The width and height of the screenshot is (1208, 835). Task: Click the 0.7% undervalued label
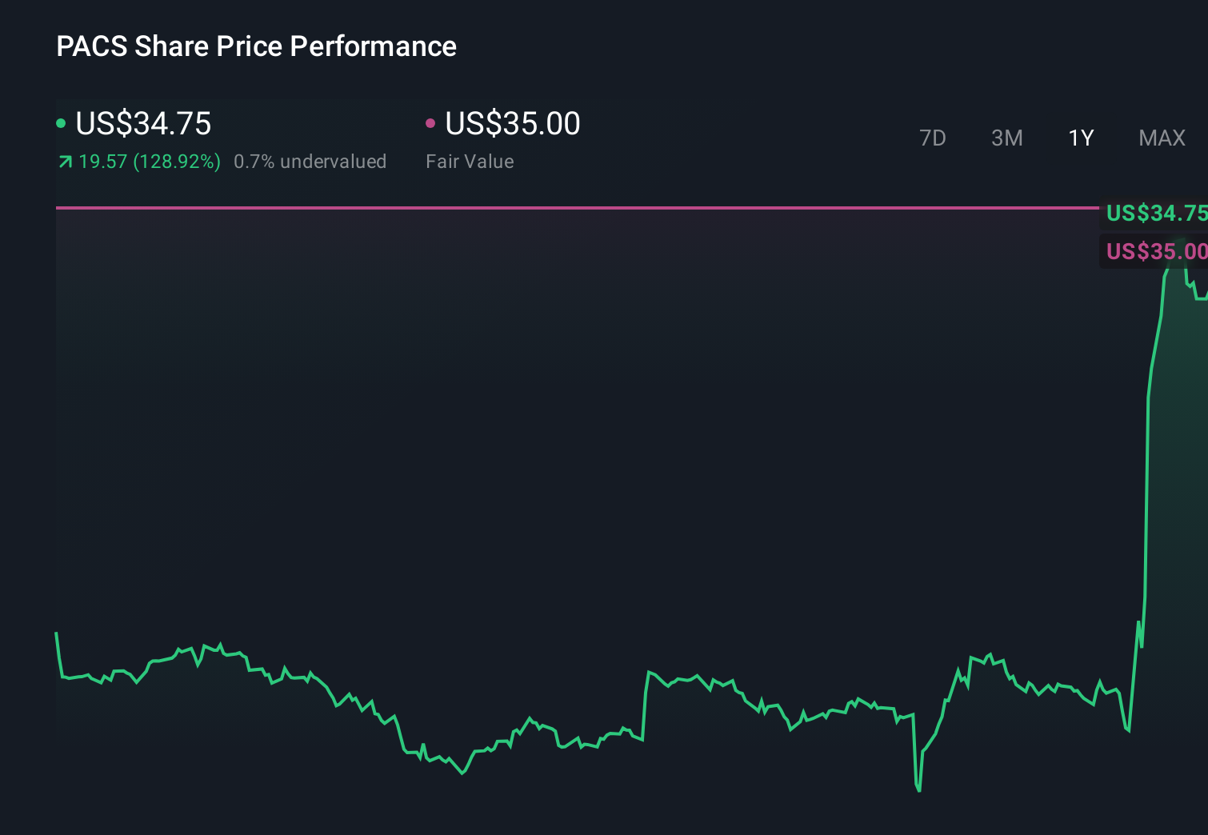310,161
